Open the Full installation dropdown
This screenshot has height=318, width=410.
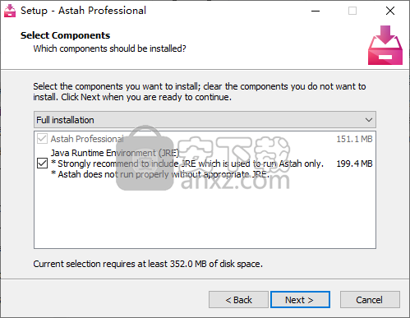point(205,120)
